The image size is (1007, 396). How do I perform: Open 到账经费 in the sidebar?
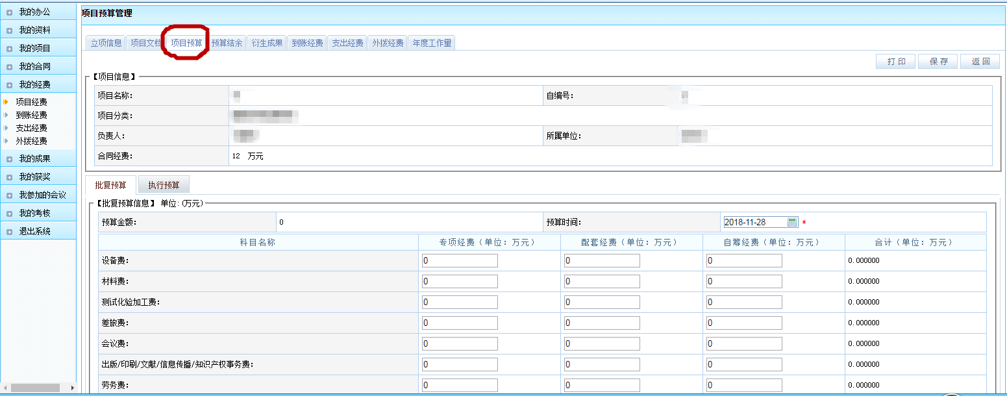click(31, 115)
